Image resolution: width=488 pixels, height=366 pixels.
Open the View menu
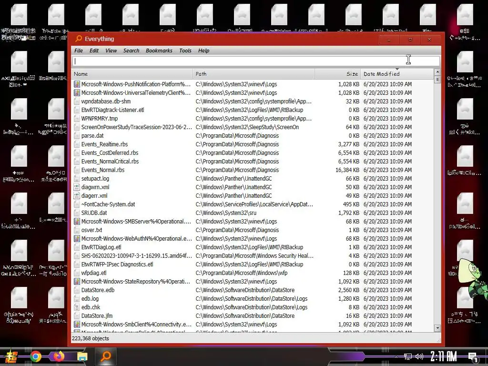[111, 51]
